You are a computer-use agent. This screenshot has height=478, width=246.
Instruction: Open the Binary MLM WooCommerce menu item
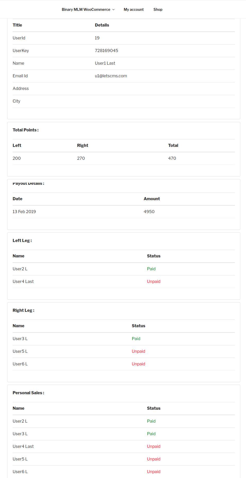(86, 10)
